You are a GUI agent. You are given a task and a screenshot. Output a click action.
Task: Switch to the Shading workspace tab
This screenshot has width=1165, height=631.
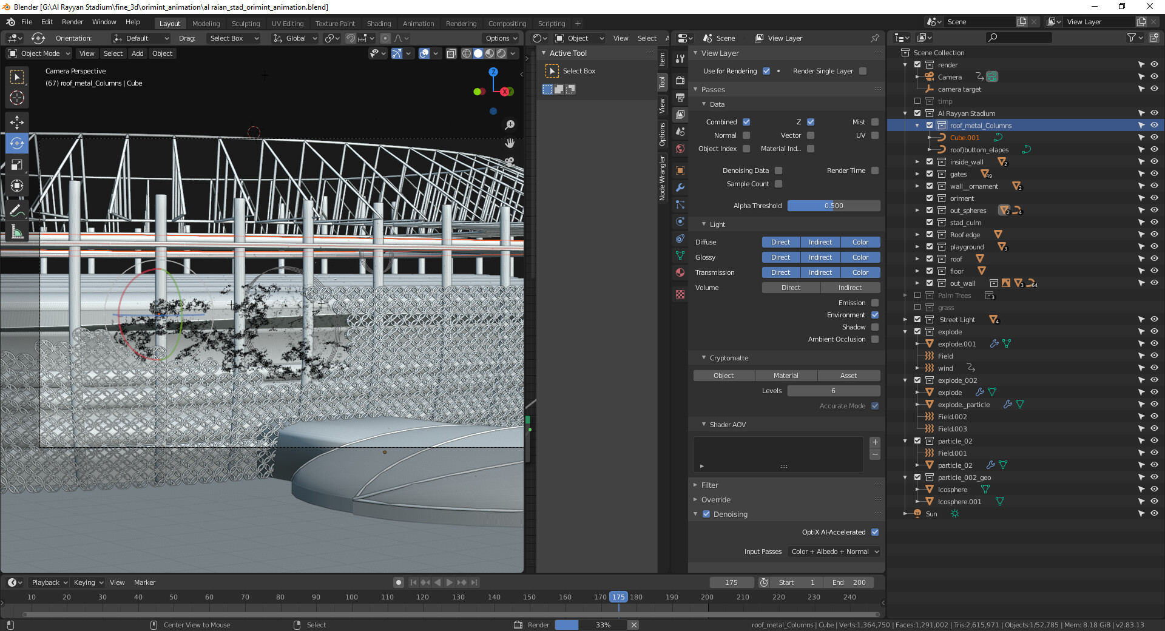point(379,24)
